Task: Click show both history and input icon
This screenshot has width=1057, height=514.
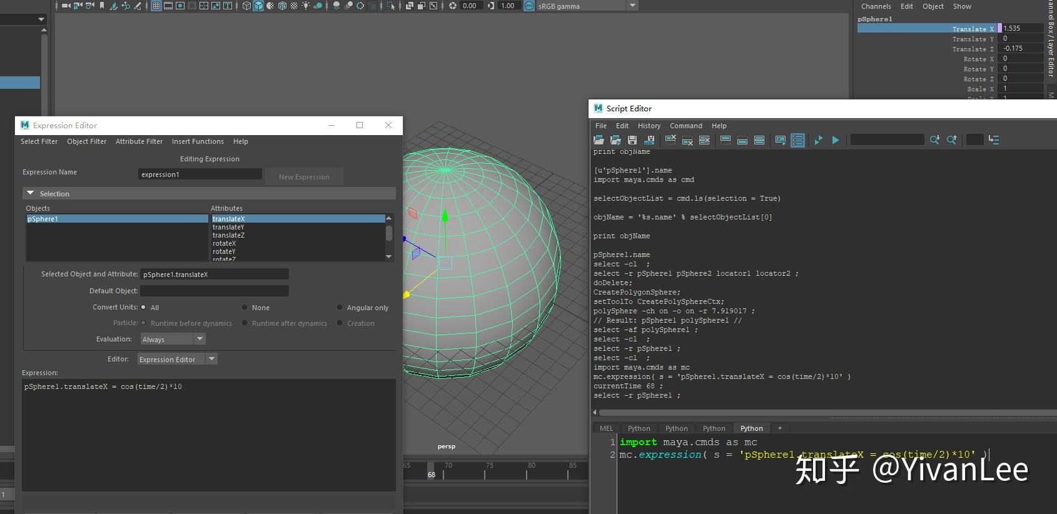Action: pos(759,140)
